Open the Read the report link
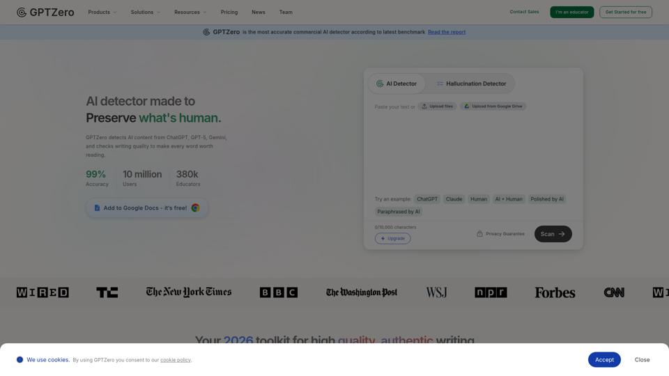The height and width of the screenshot is (376, 669). [x=446, y=32]
